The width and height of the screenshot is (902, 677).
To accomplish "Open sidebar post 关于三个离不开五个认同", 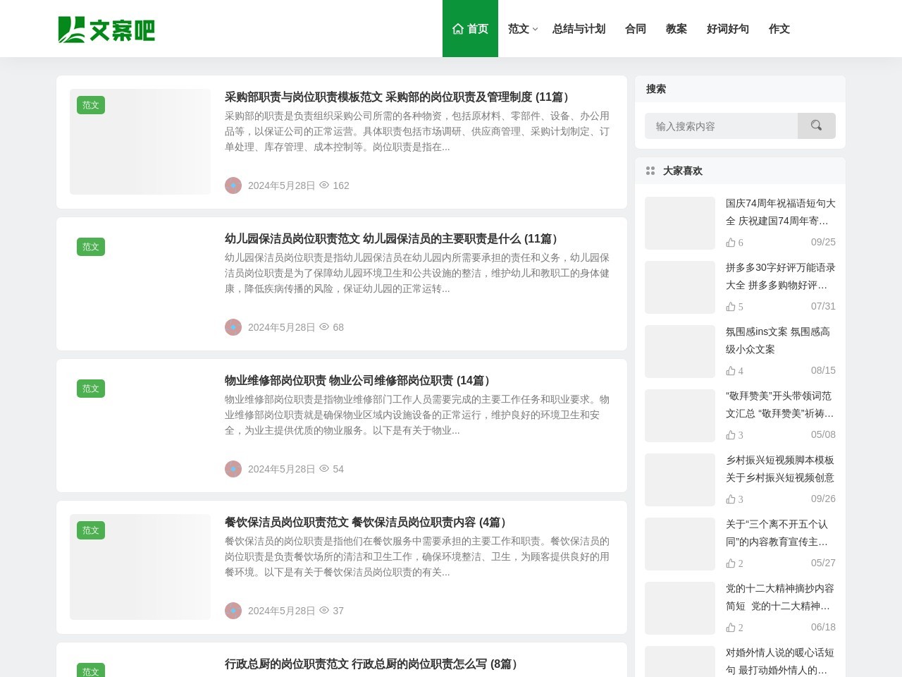I will tap(777, 532).
